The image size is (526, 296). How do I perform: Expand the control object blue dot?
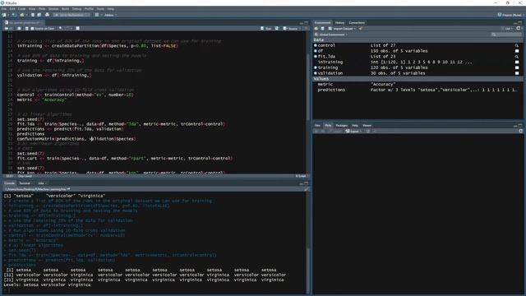(x=316, y=45)
